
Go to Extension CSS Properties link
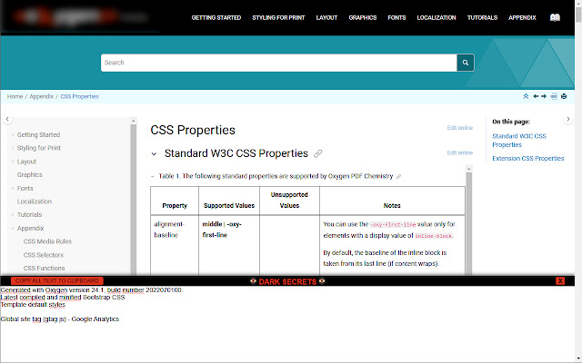(x=527, y=158)
